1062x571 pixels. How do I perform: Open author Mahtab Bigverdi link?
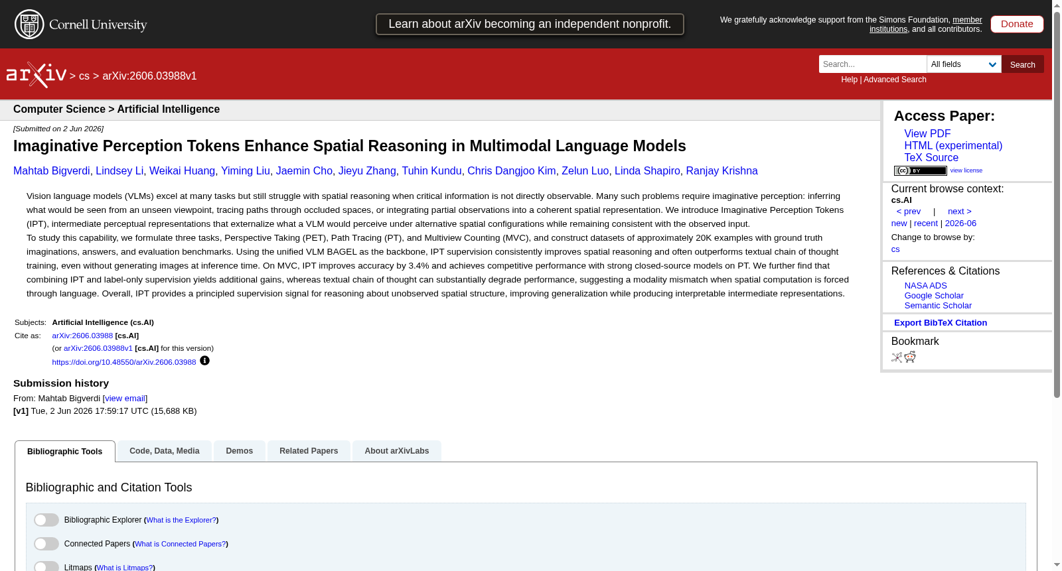pos(52,171)
